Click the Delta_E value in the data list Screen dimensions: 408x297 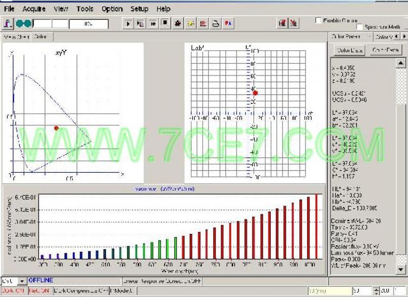354,208
